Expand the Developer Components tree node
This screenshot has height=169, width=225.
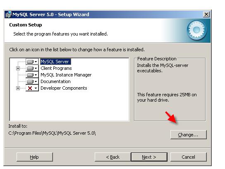(18, 88)
